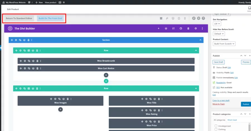Select tablet view icon
Image resolution: width=251 pixels, height=131 pixels.
(179, 18)
